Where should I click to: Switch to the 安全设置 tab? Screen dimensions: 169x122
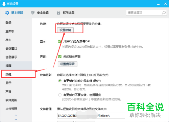40,13
